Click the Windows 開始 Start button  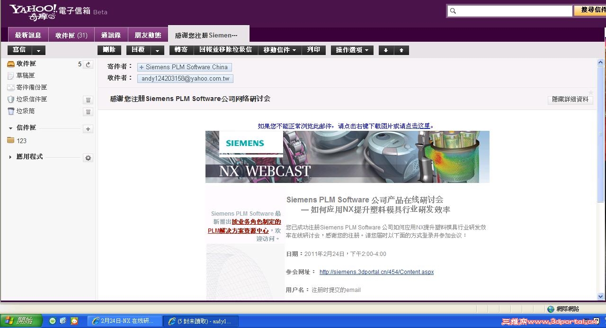(x=21, y=321)
